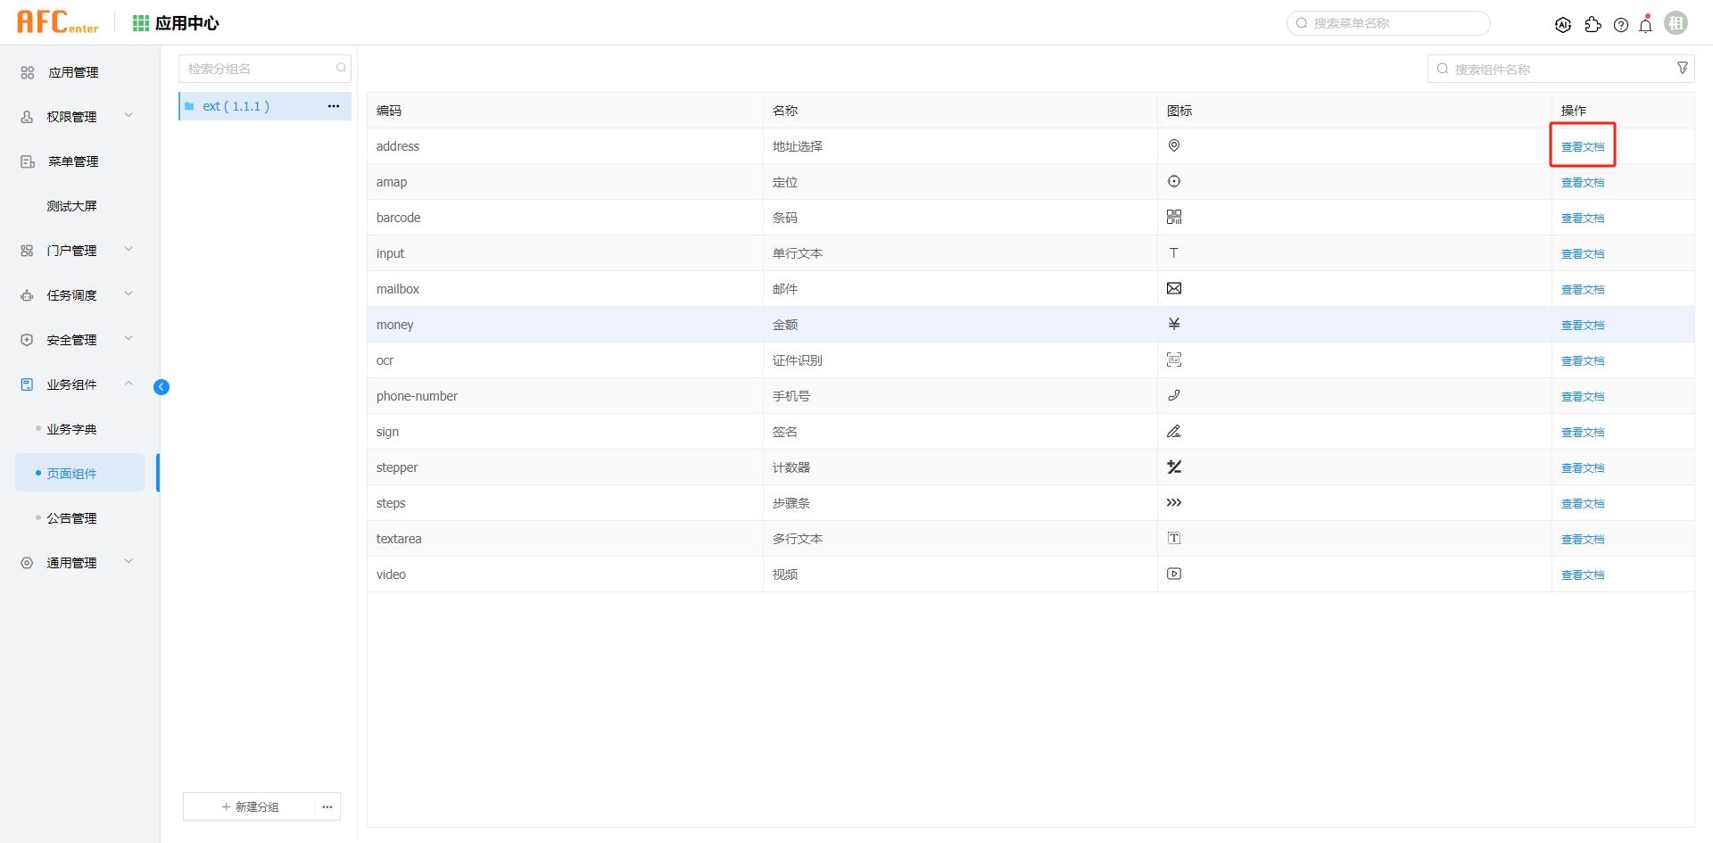The image size is (1713, 843).
Task: Open the 应用管理 menu item
Action: coord(73,72)
